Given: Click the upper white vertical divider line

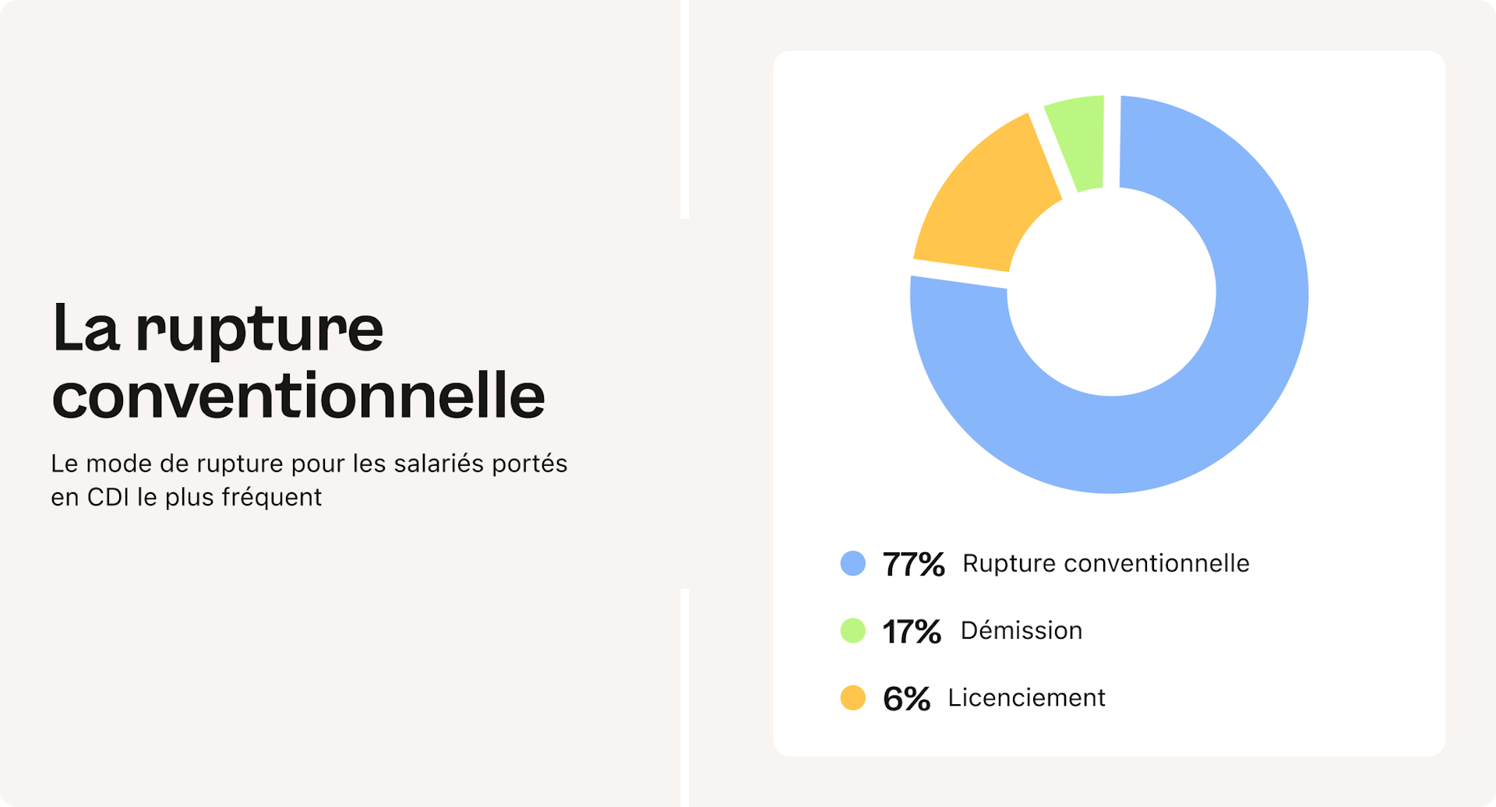Looking at the screenshot, I should 684,109.
